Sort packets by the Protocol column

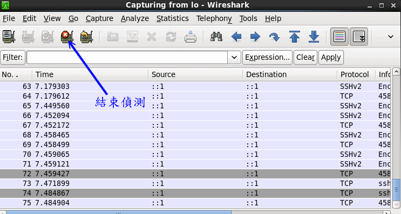[356, 74]
